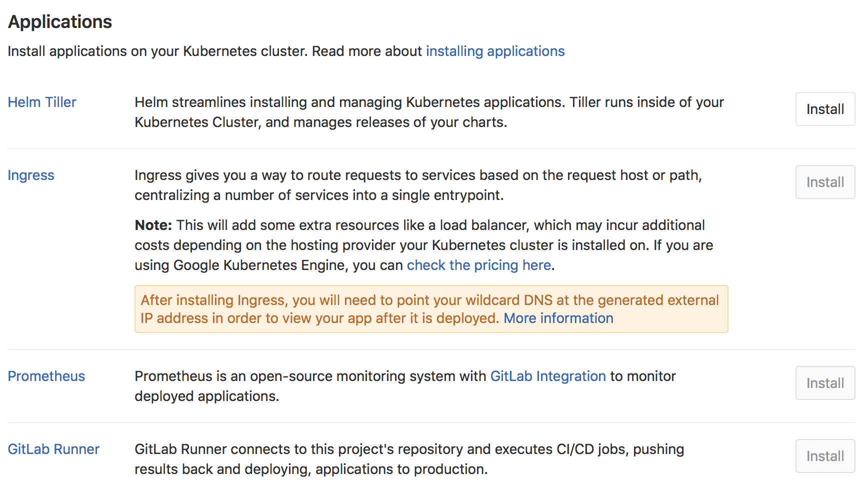Open the installing applications documentation link
Screen dimensions: 868x493
[x=495, y=51]
